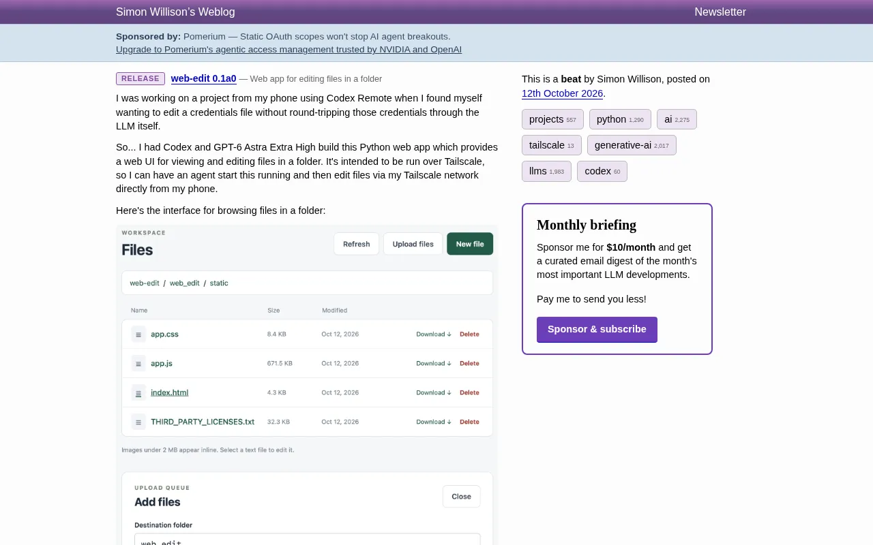Image resolution: width=873 pixels, height=545 pixels.
Task: Click the Sponsor & subscribe button
Action: [x=597, y=330]
